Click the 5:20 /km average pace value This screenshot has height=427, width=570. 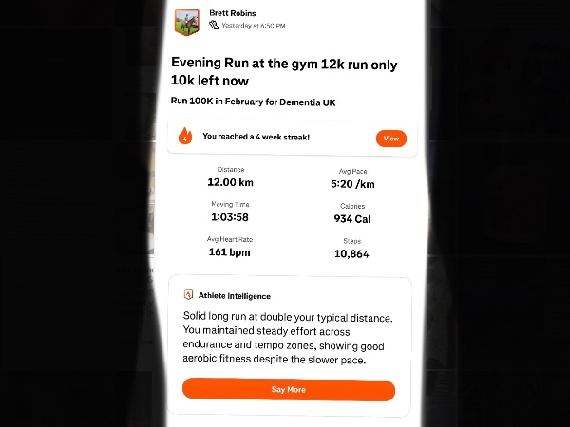point(352,184)
